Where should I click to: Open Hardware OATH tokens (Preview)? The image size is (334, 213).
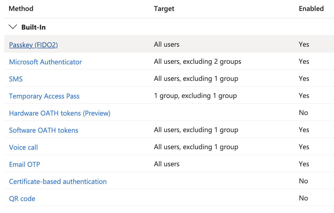pos(60,113)
